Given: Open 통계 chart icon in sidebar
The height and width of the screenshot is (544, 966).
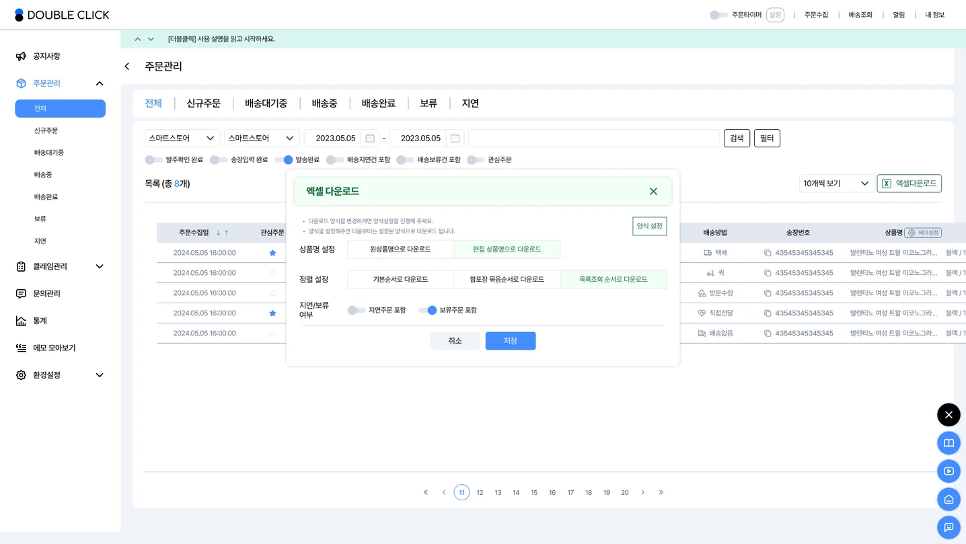Looking at the screenshot, I should tap(21, 321).
